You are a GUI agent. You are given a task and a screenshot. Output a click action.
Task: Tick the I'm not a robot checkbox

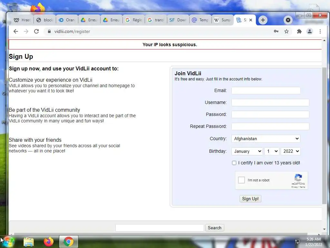pyautogui.click(x=241, y=180)
